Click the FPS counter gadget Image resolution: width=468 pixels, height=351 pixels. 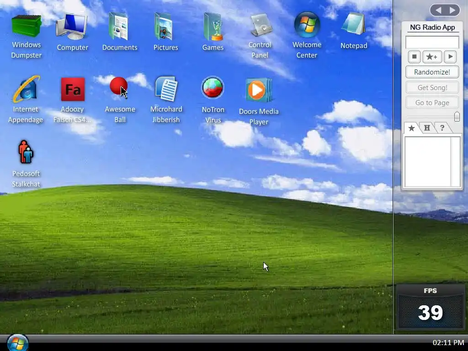pyautogui.click(x=430, y=307)
